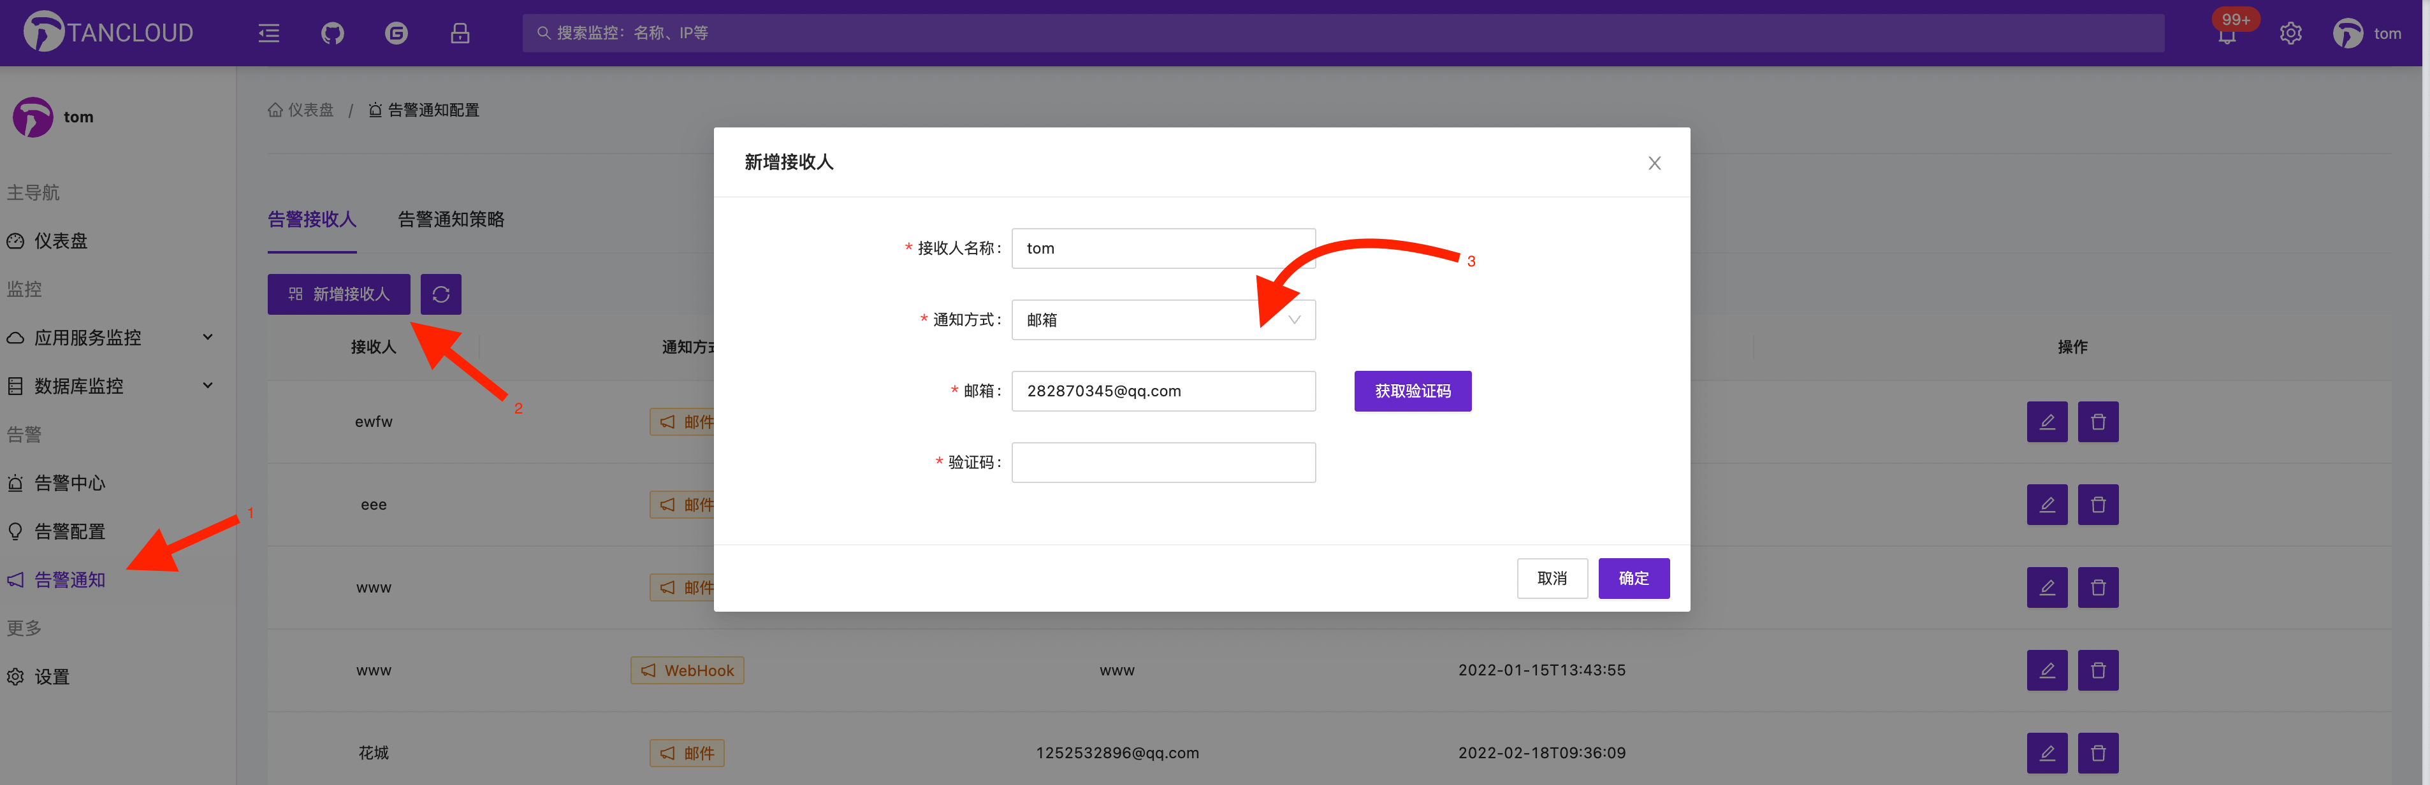Click the 取消 button in dialog
Image resolution: width=2430 pixels, height=785 pixels.
[1552, 579]
